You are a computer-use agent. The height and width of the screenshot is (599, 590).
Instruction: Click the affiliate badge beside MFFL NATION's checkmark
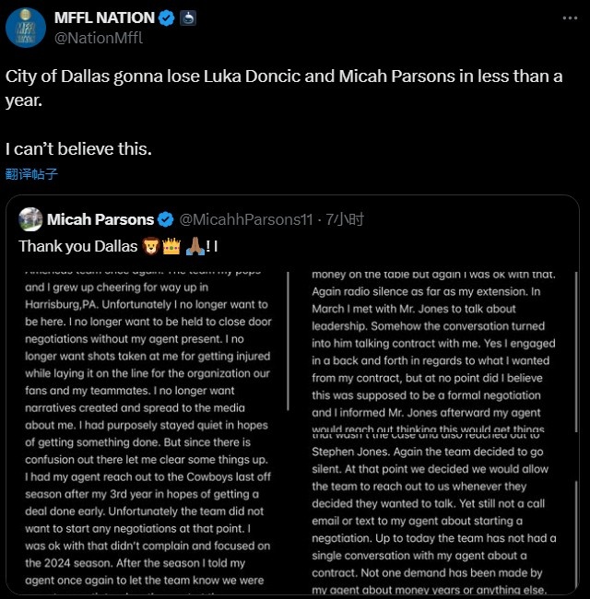(187, 18)
